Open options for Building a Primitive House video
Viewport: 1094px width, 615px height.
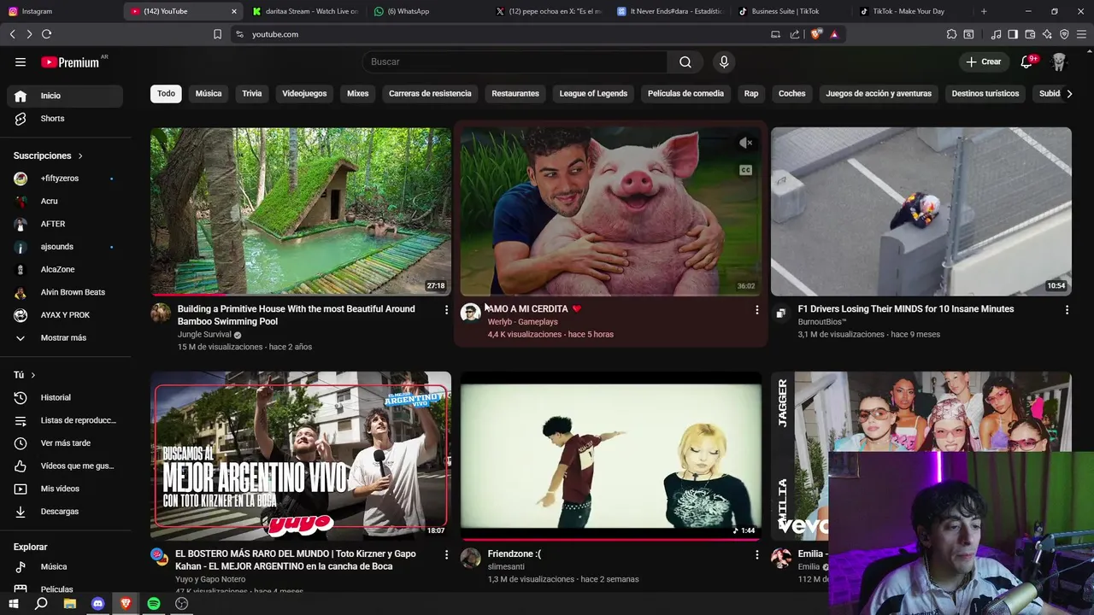446,310
